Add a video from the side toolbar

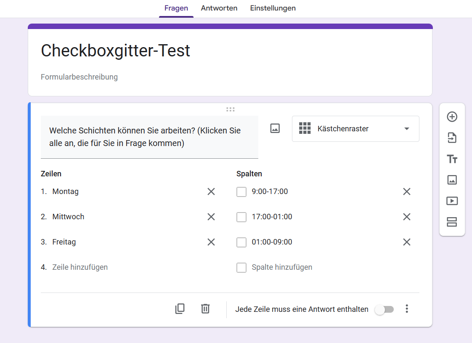point(452,201)
